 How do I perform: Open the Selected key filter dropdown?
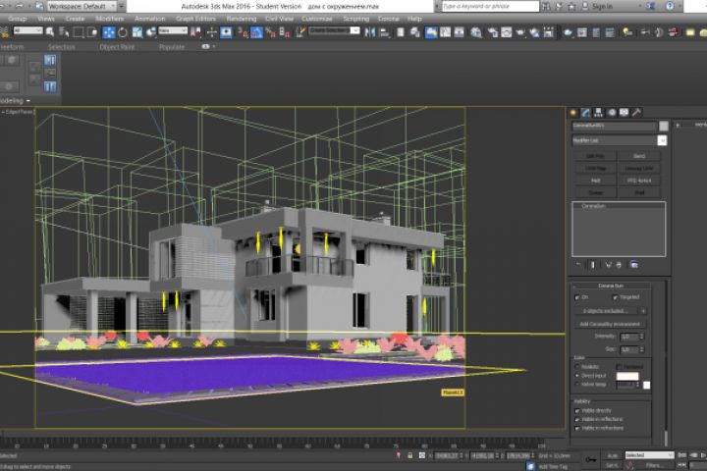pyautogui.click(x=649, y=455)
